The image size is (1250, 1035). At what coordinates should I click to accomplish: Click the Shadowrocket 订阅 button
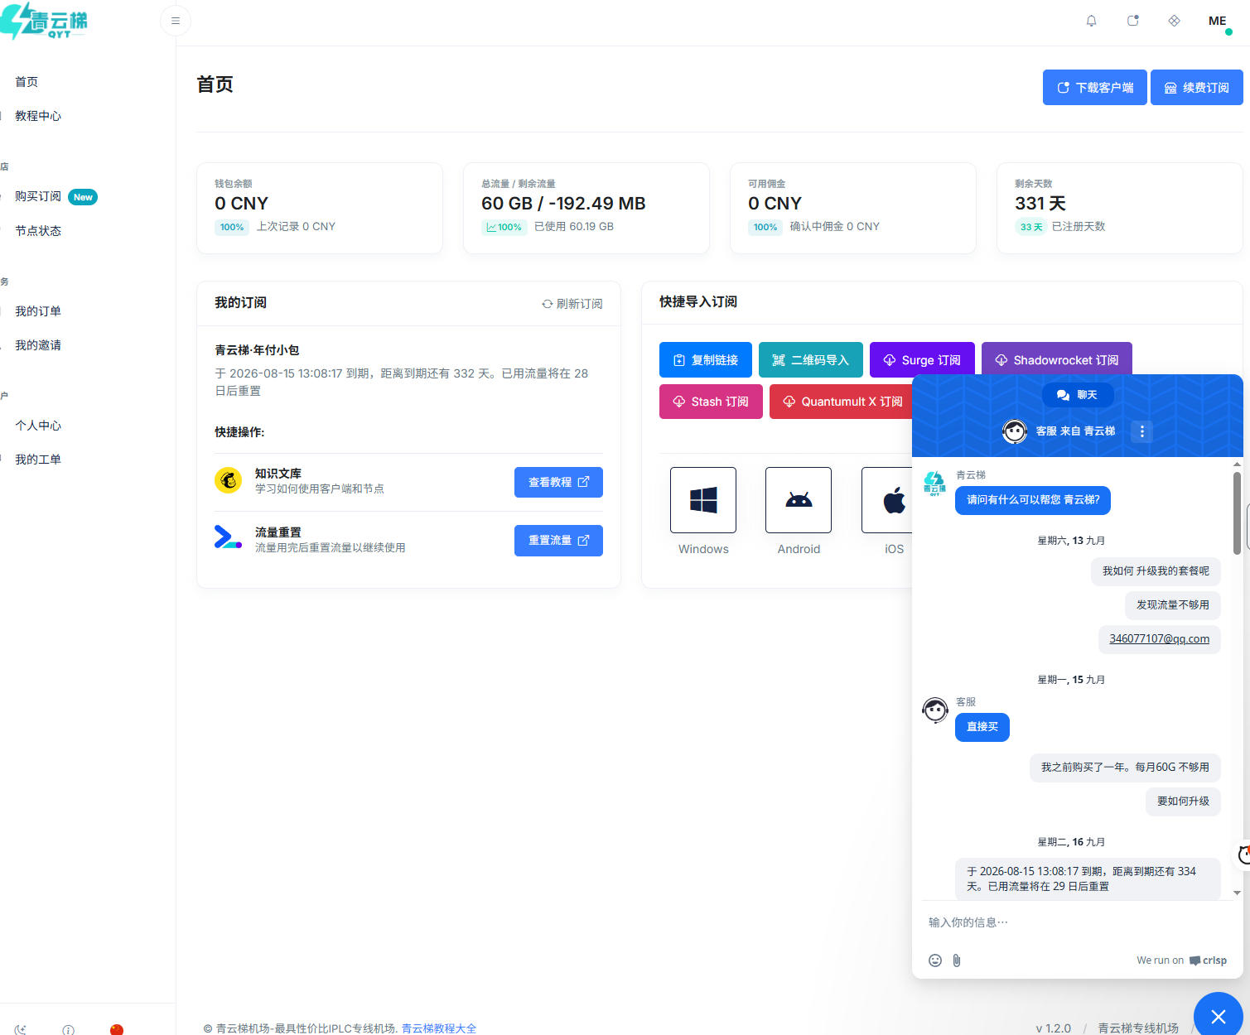pos(1057,360)
